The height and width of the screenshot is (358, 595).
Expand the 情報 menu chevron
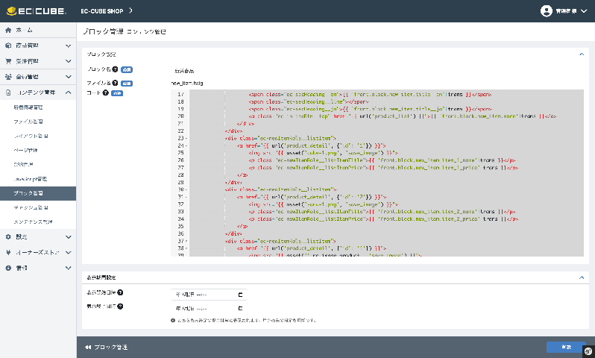[69, 268]
